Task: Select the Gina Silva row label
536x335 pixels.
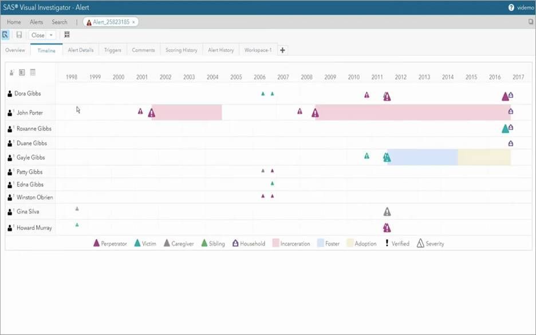Action: [x=27, y=212]
